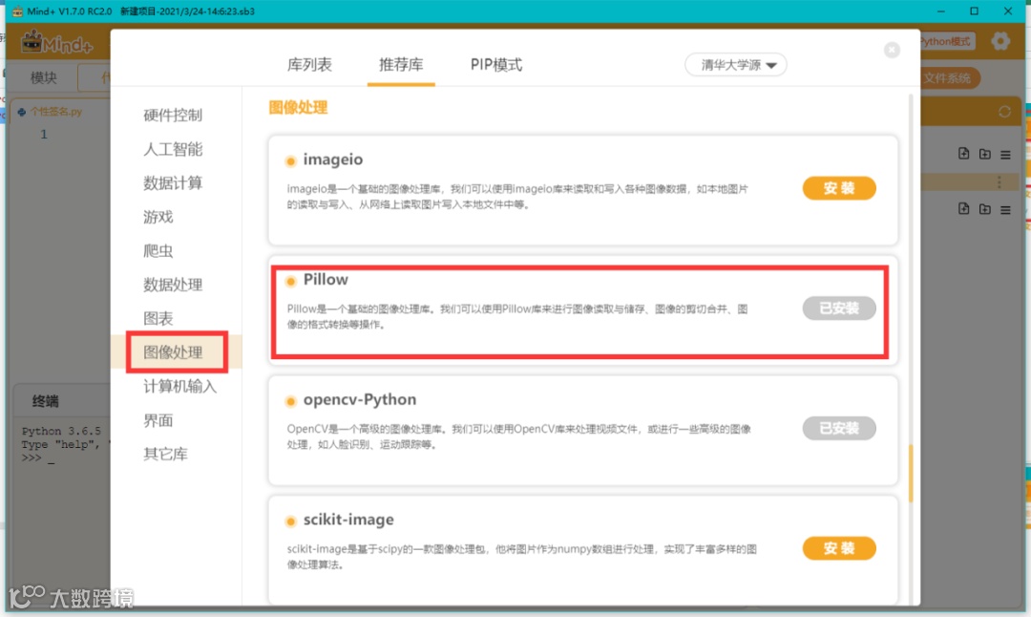Open the 爬虫 category

coord(158,250)
